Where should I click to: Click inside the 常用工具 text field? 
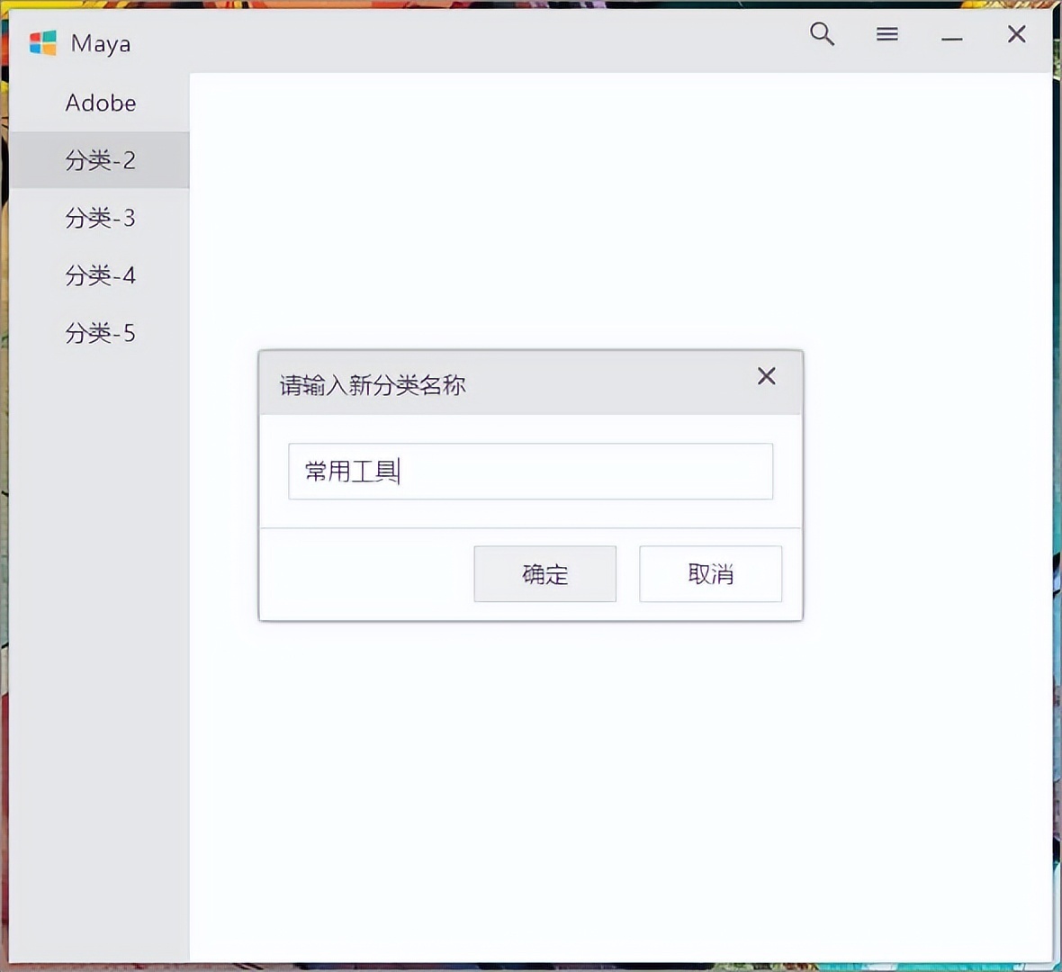click(530, 471)
